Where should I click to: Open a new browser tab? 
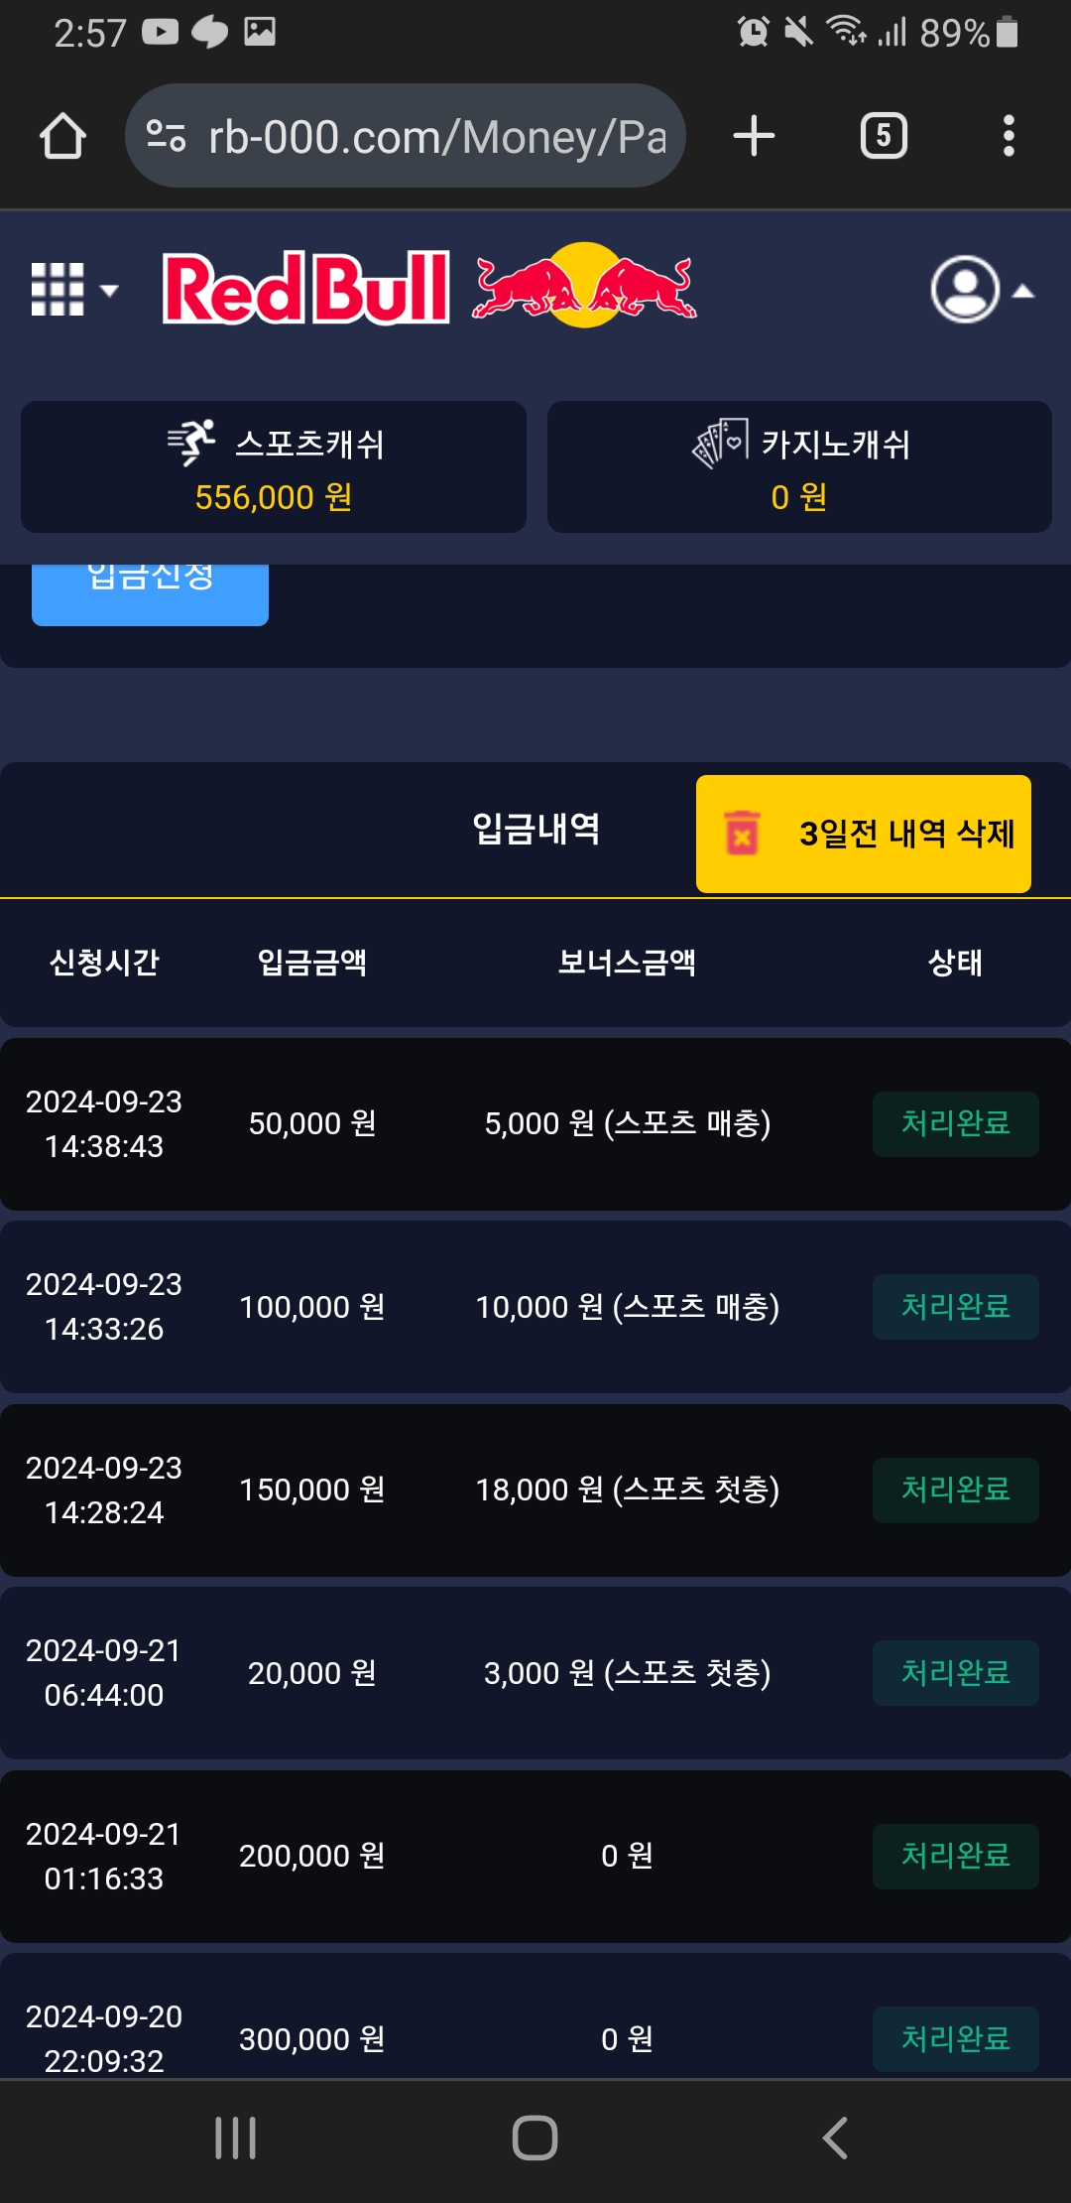(754, 136)
